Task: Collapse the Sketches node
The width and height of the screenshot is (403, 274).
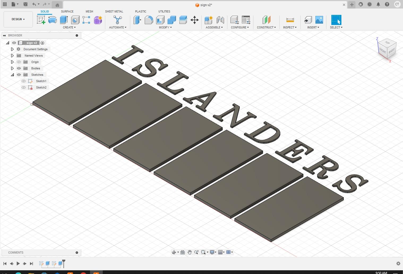Action: pyautogui.click(x=12, y=75)
